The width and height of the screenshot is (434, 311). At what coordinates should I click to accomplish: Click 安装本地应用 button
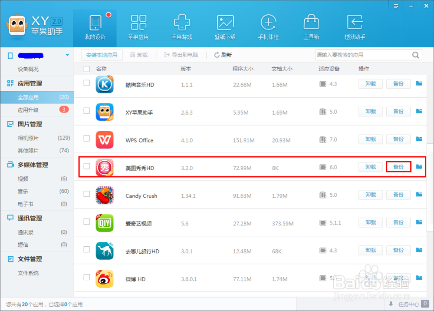click(102, 55)
